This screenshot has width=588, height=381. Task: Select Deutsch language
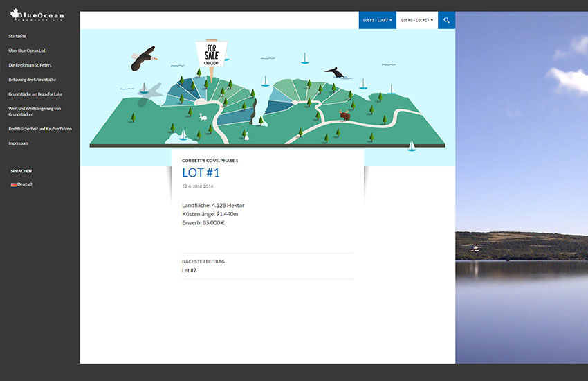(25, 184)
